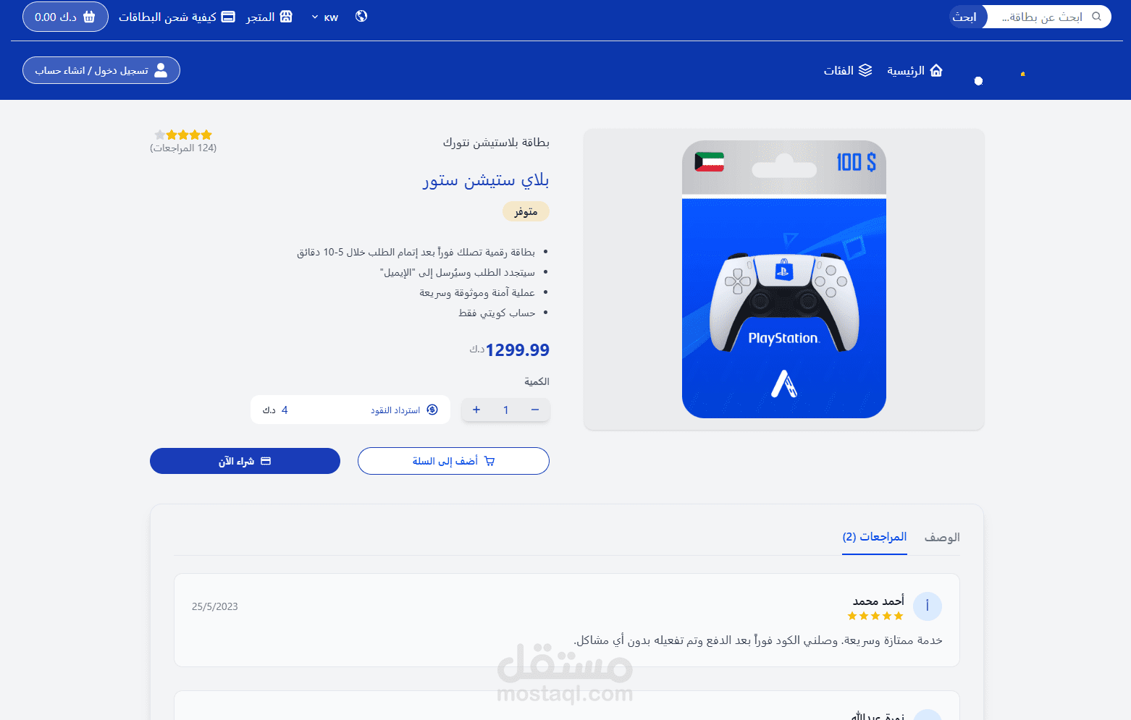Screen dimensions: 1131x720
Task: Add product with أضف إلى السلة
Action: coord(453,461)
